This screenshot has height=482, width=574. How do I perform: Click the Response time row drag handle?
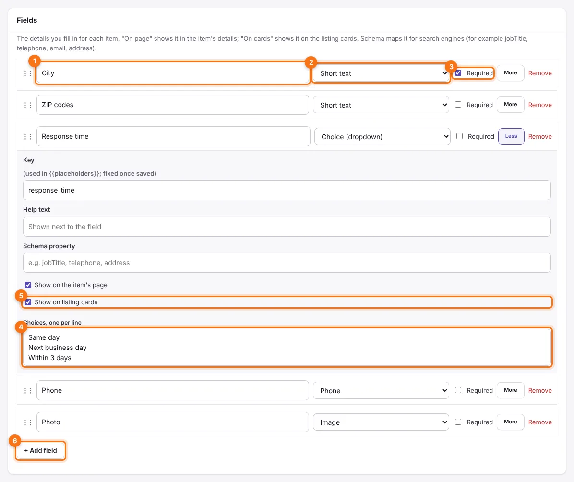tap(28, 137)
